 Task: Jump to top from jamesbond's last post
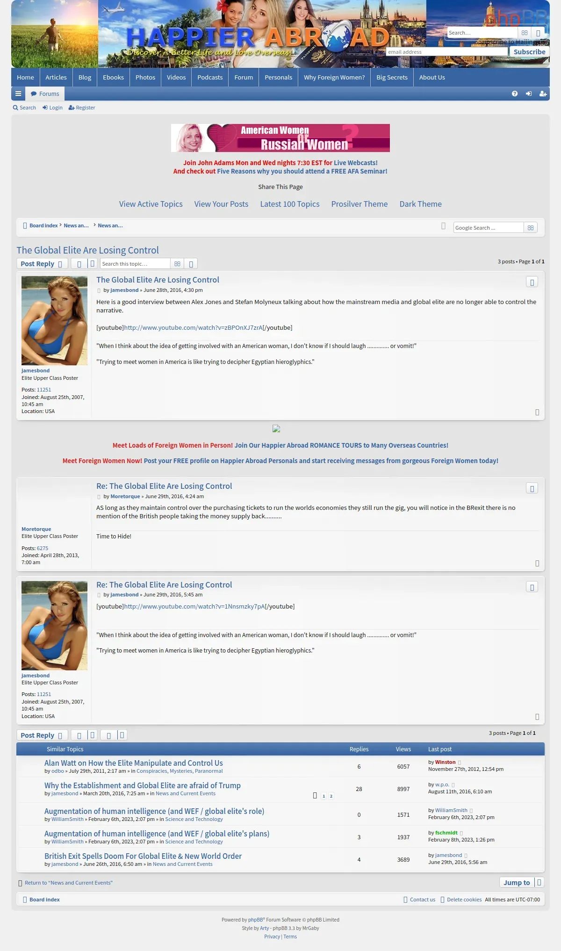[x=537, y=717]
